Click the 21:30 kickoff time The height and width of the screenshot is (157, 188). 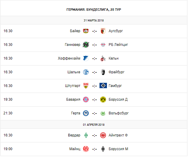[8, 113]
